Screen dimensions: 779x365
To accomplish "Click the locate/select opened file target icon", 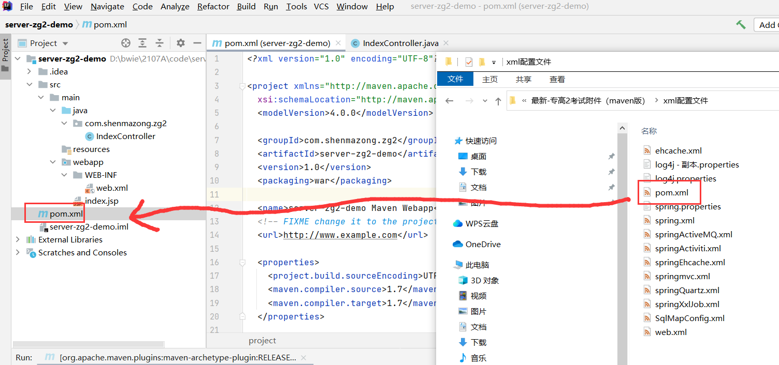I will point(125,43).
